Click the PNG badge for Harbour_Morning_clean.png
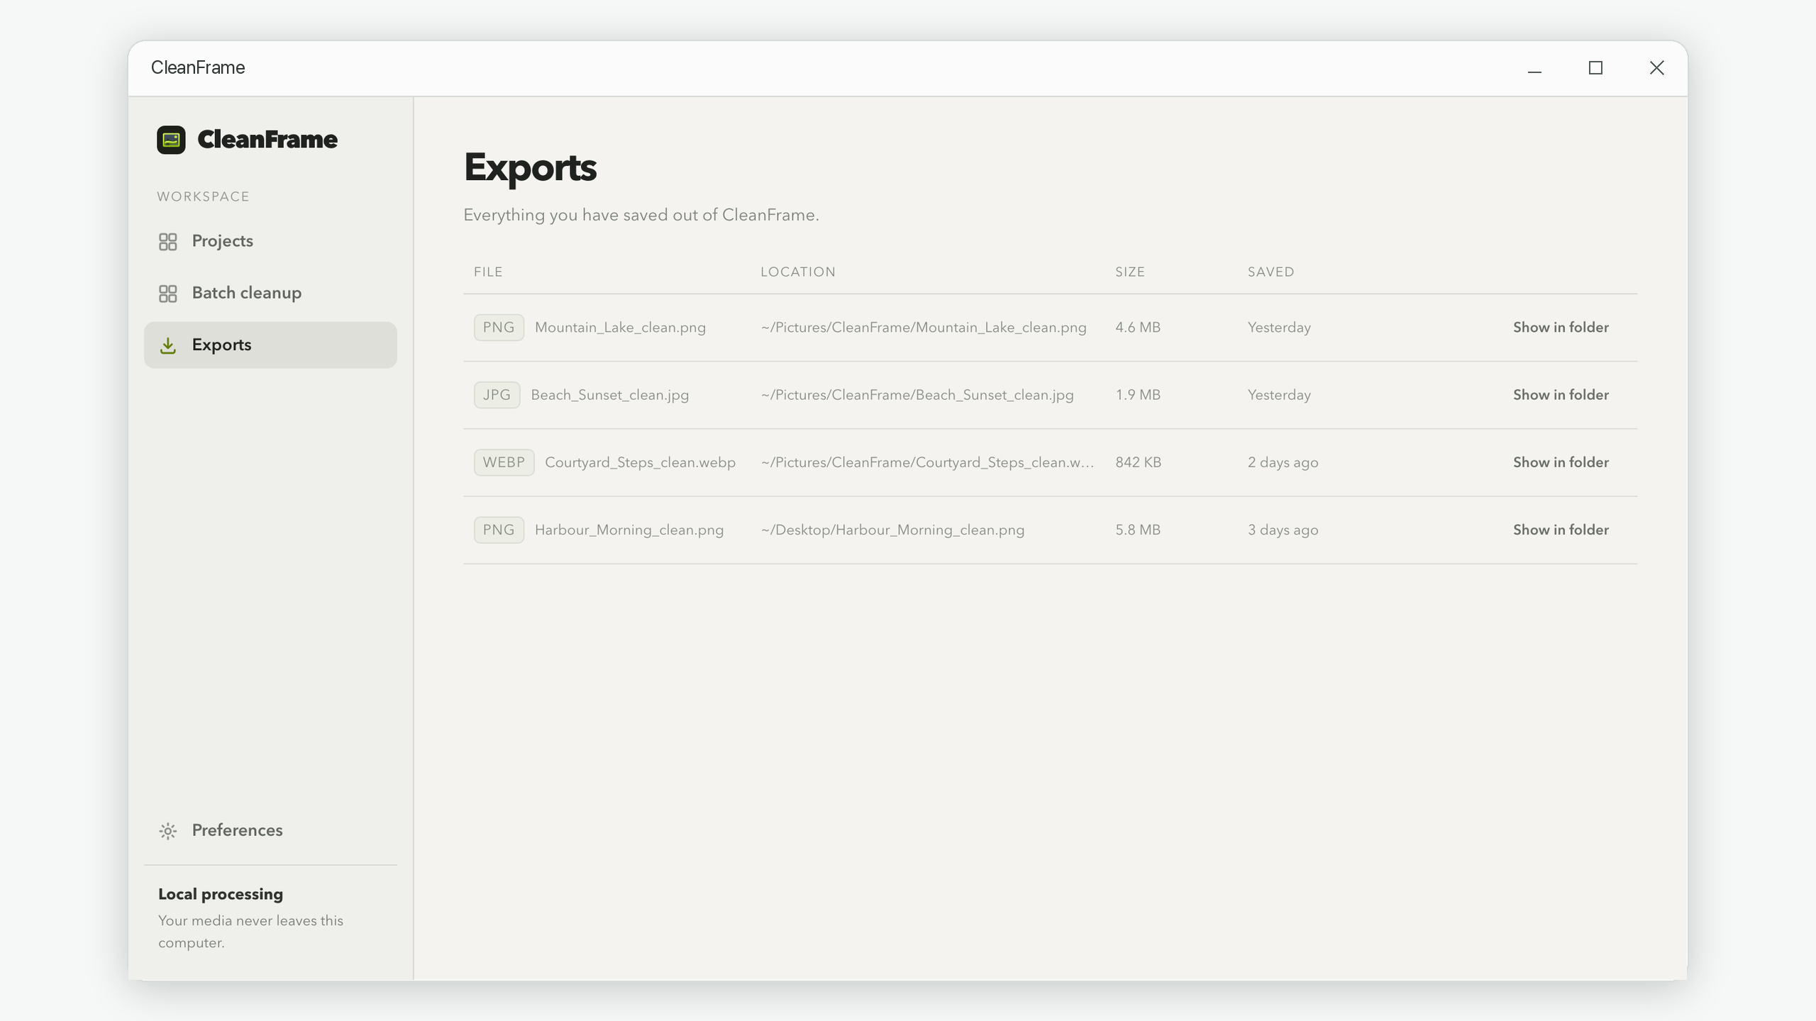This screenshot has width=1816, height=1021. 499,530
